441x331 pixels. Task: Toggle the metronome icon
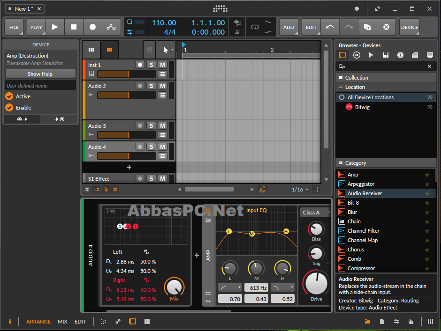[237, 32]
